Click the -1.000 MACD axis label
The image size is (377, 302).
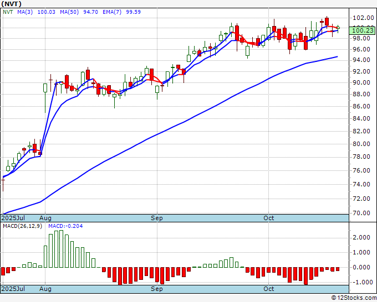pos(362,282)
